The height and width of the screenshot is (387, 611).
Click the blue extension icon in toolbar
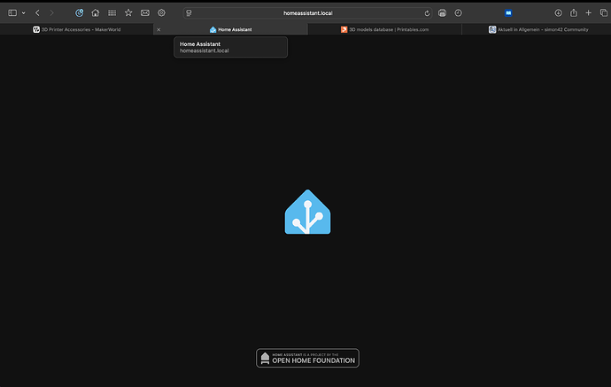pos(508,13)
